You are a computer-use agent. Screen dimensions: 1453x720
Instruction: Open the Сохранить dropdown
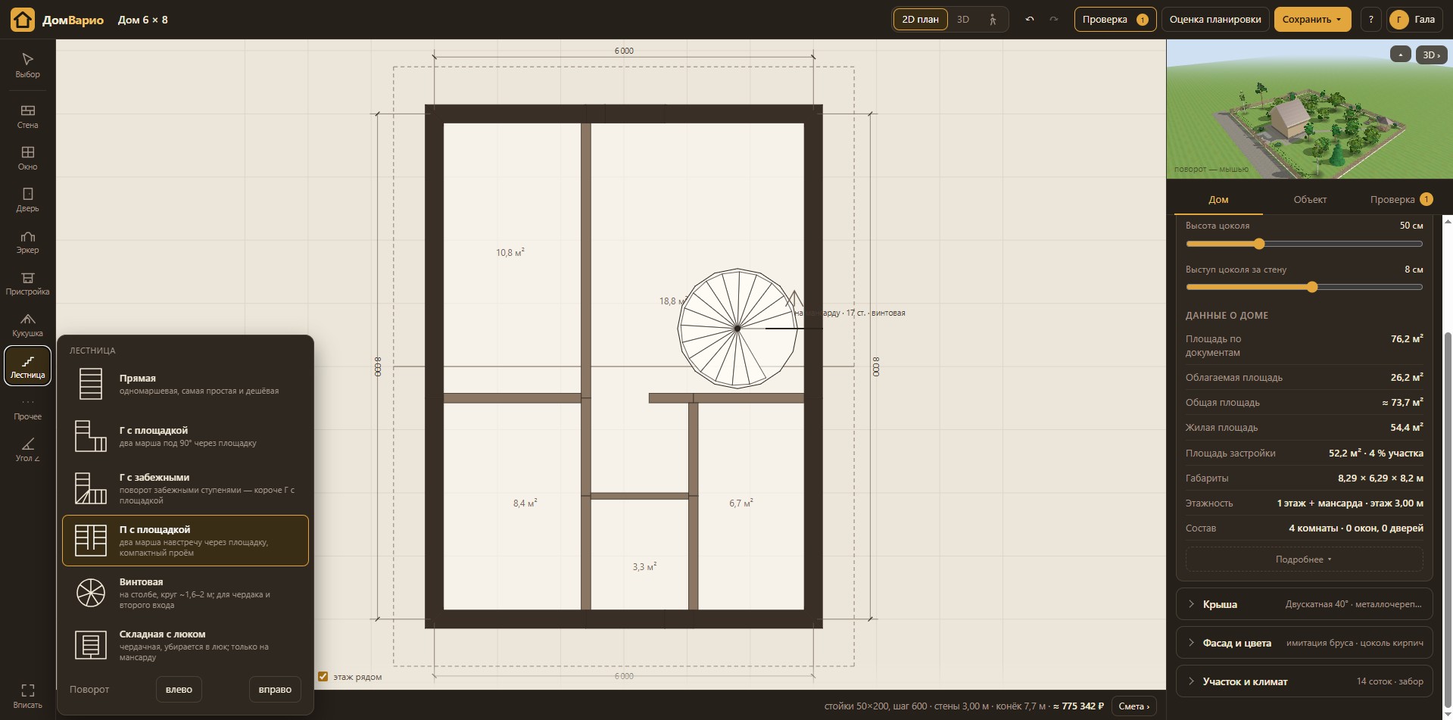pos(1312,20)
